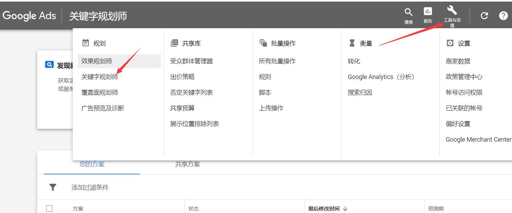Viewport: 512px width, 213px height.
Task: Click the 规划 section heading
Action: (99, 43)
